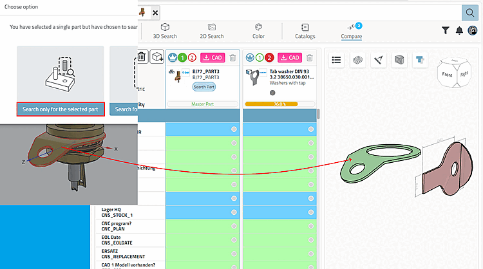The width and height of the screenshot is (483, 269).
Task: Click 'Washers with tap' text
Action: [287, 83]
